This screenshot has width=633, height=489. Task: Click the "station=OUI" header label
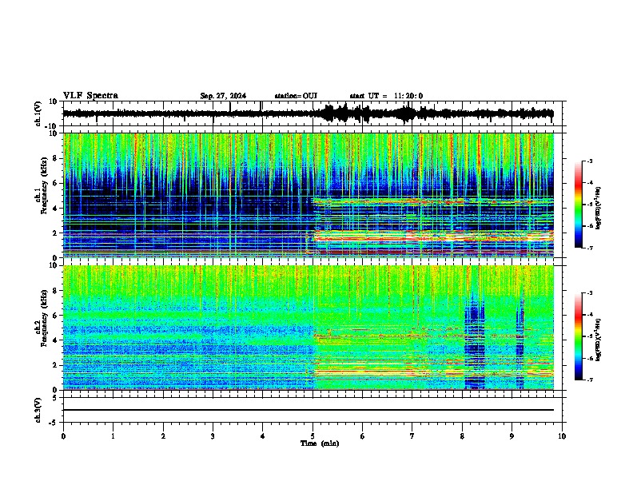tap(296, 96)
